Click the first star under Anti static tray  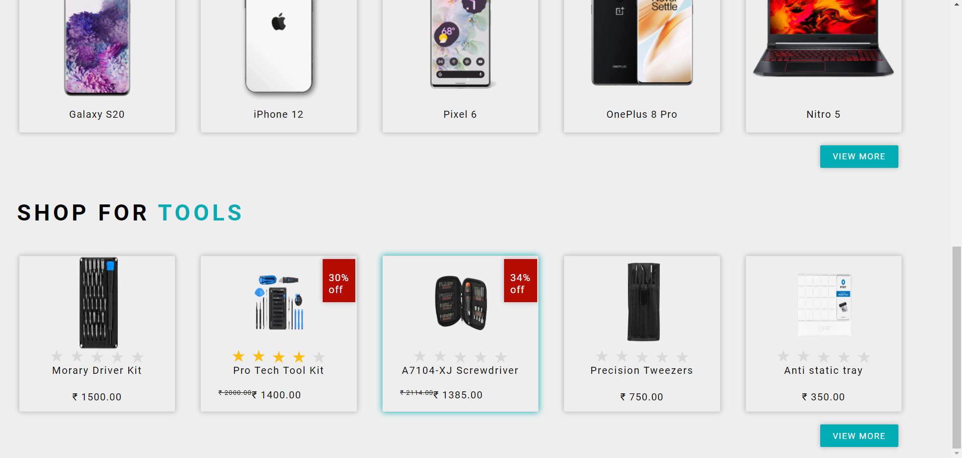[783, 356]
